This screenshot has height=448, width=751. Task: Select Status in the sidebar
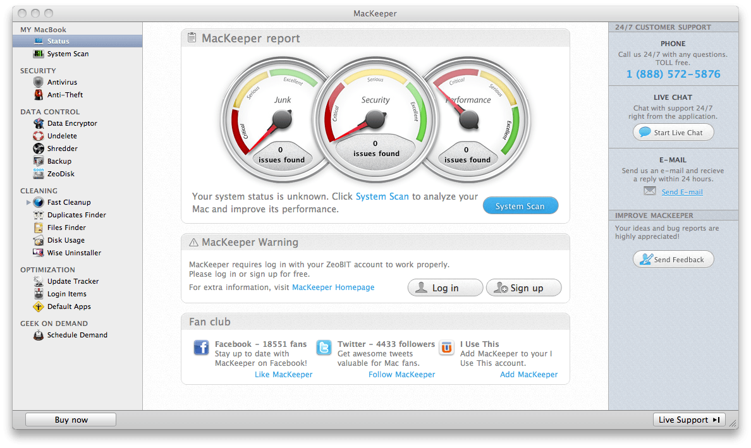tap(78, 41)
